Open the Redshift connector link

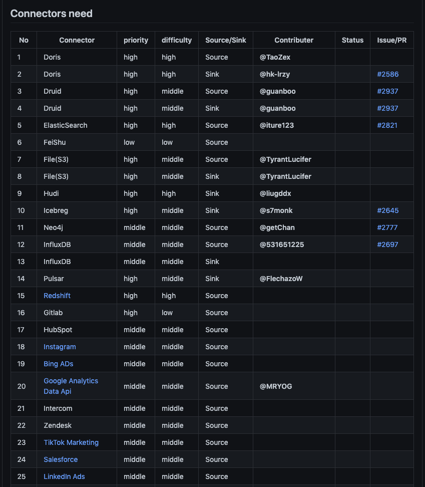tap(57, 296)
